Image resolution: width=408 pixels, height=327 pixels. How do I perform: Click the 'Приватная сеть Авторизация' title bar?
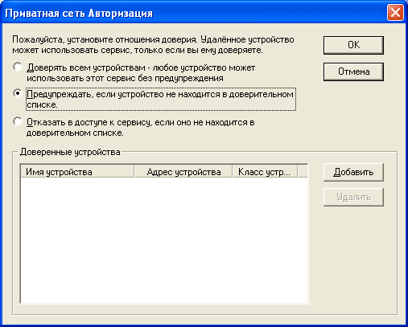pos(193,13)
